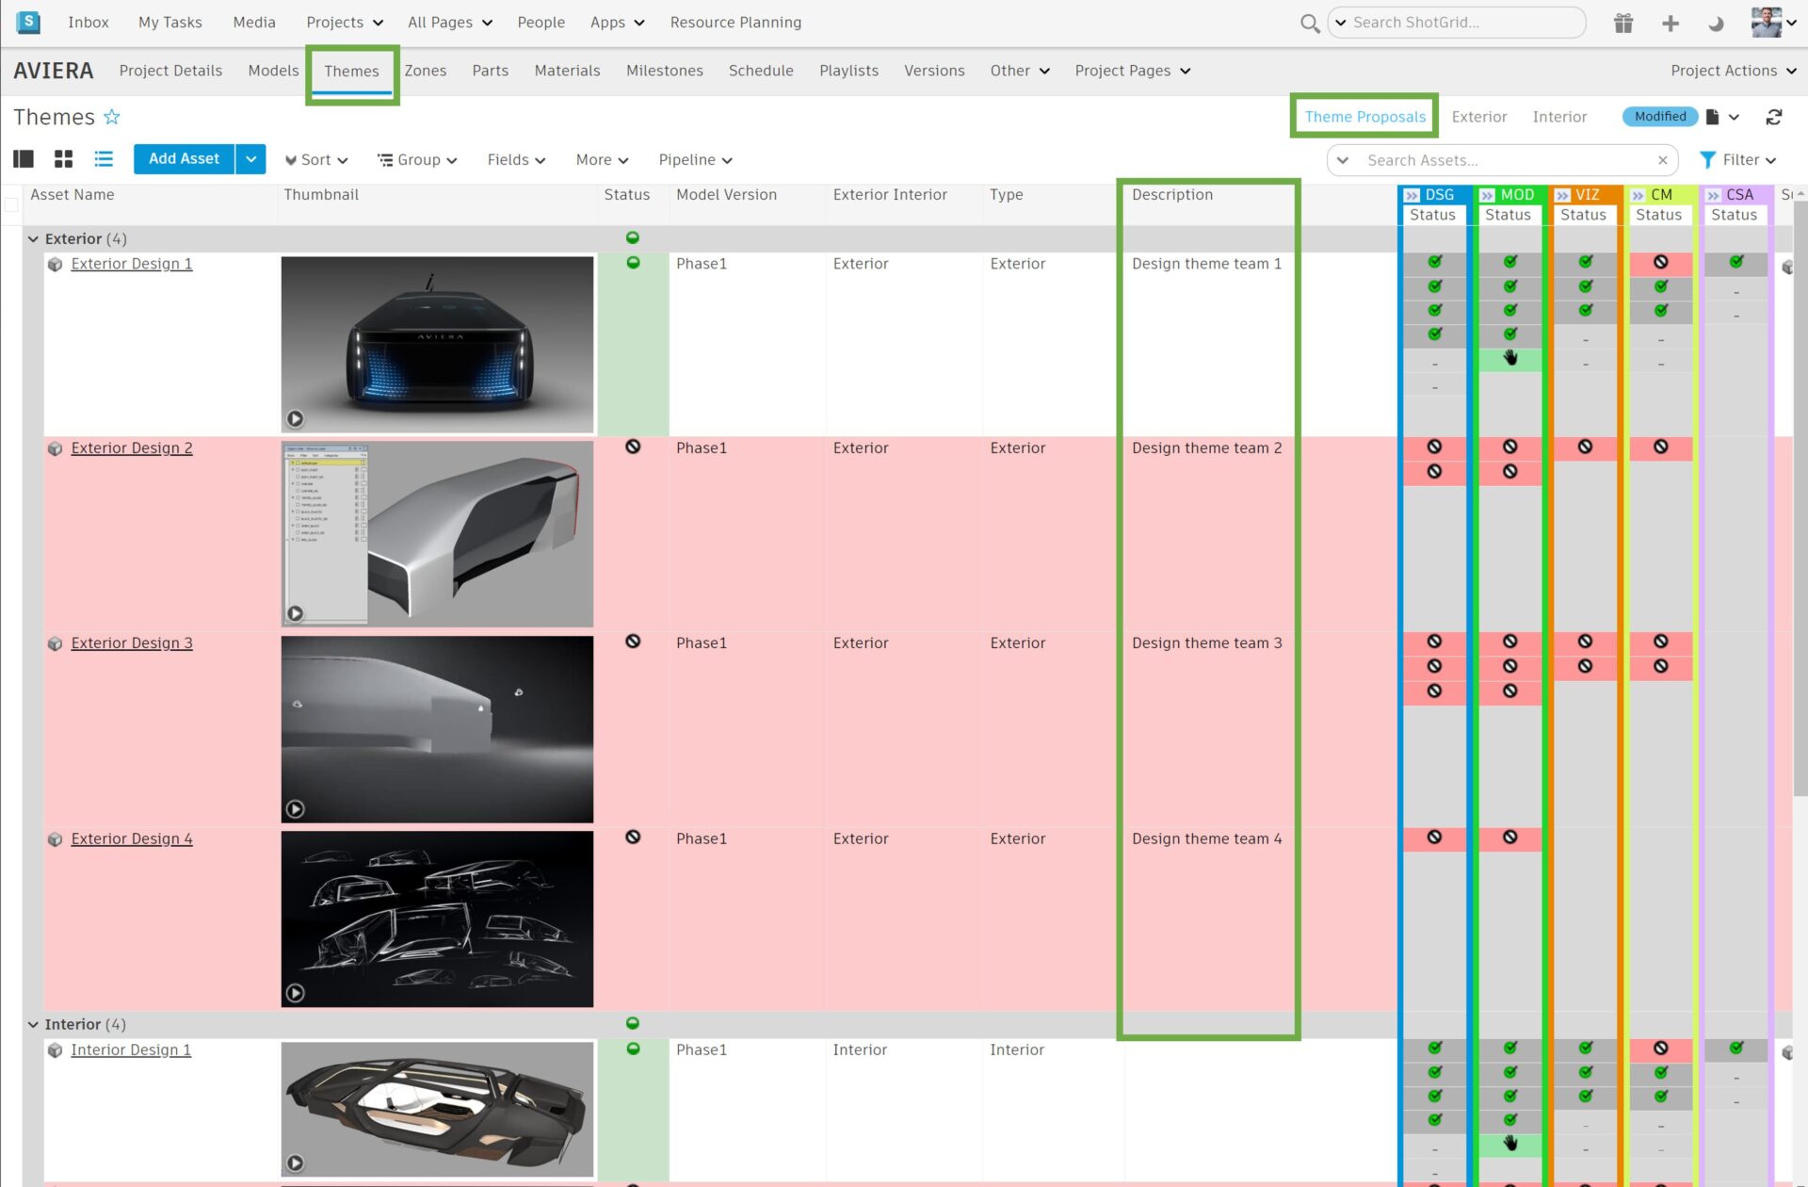
Task: Switch to list view mode
Action: tap(104, 159)
